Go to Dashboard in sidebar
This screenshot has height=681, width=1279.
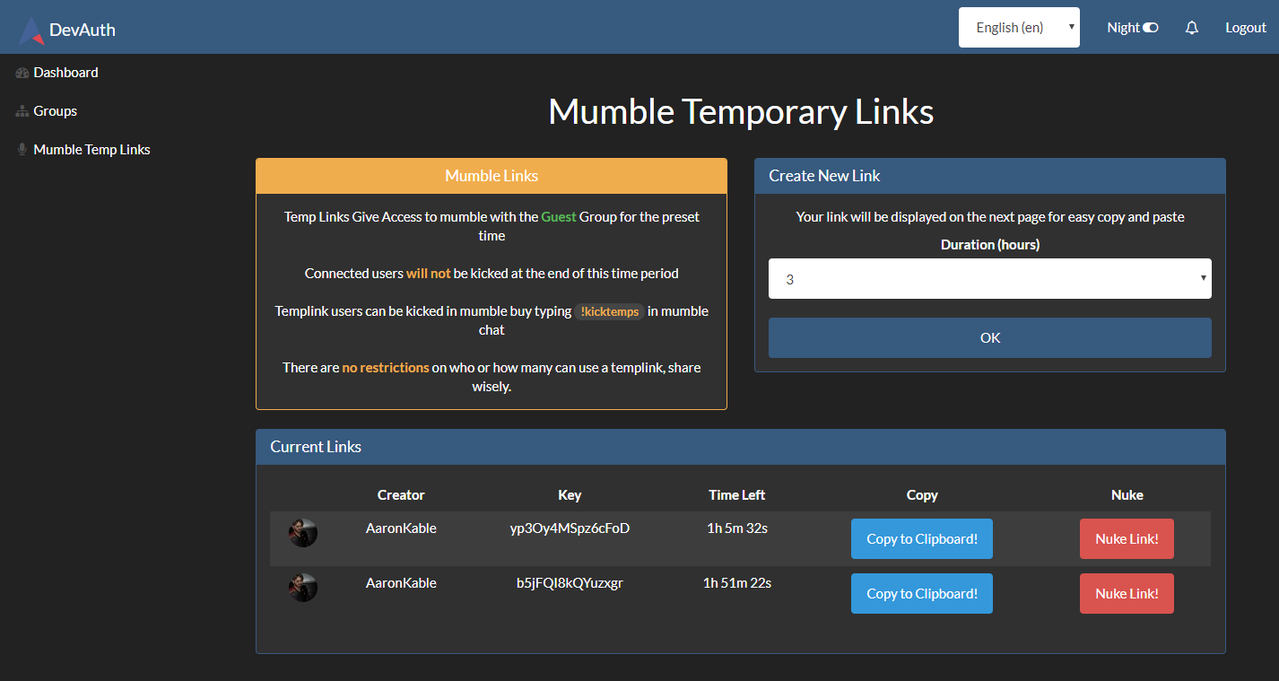point(65,73)
